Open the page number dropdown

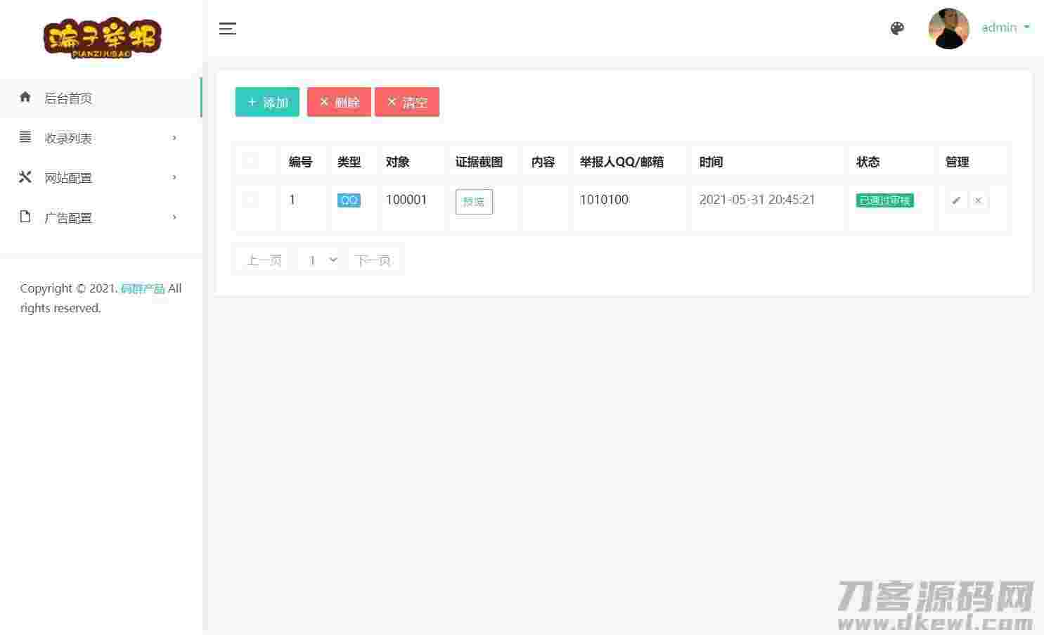[321, 260]
